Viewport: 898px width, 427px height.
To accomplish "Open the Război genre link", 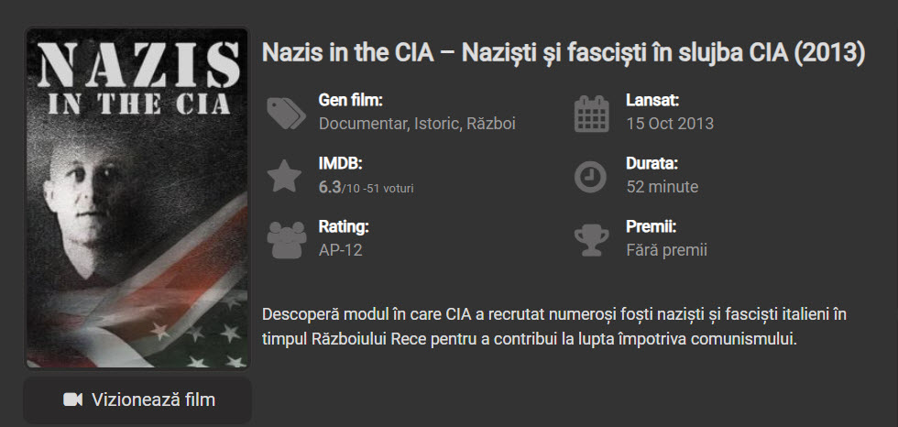I will click(491, 124).
